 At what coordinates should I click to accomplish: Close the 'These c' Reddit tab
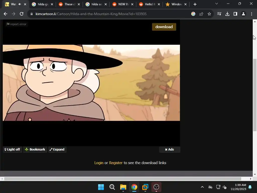tap(79, 4)
